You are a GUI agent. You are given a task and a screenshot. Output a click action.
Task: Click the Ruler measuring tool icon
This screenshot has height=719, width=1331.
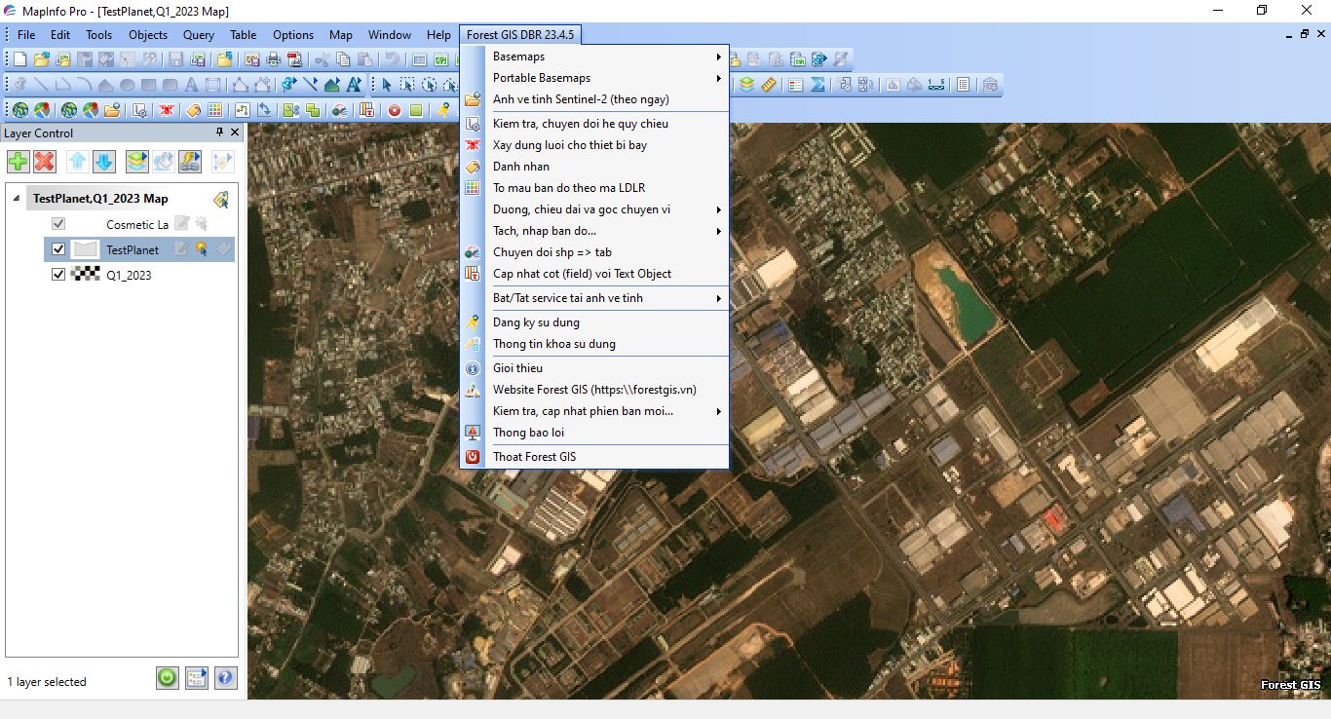click(768, 85)
